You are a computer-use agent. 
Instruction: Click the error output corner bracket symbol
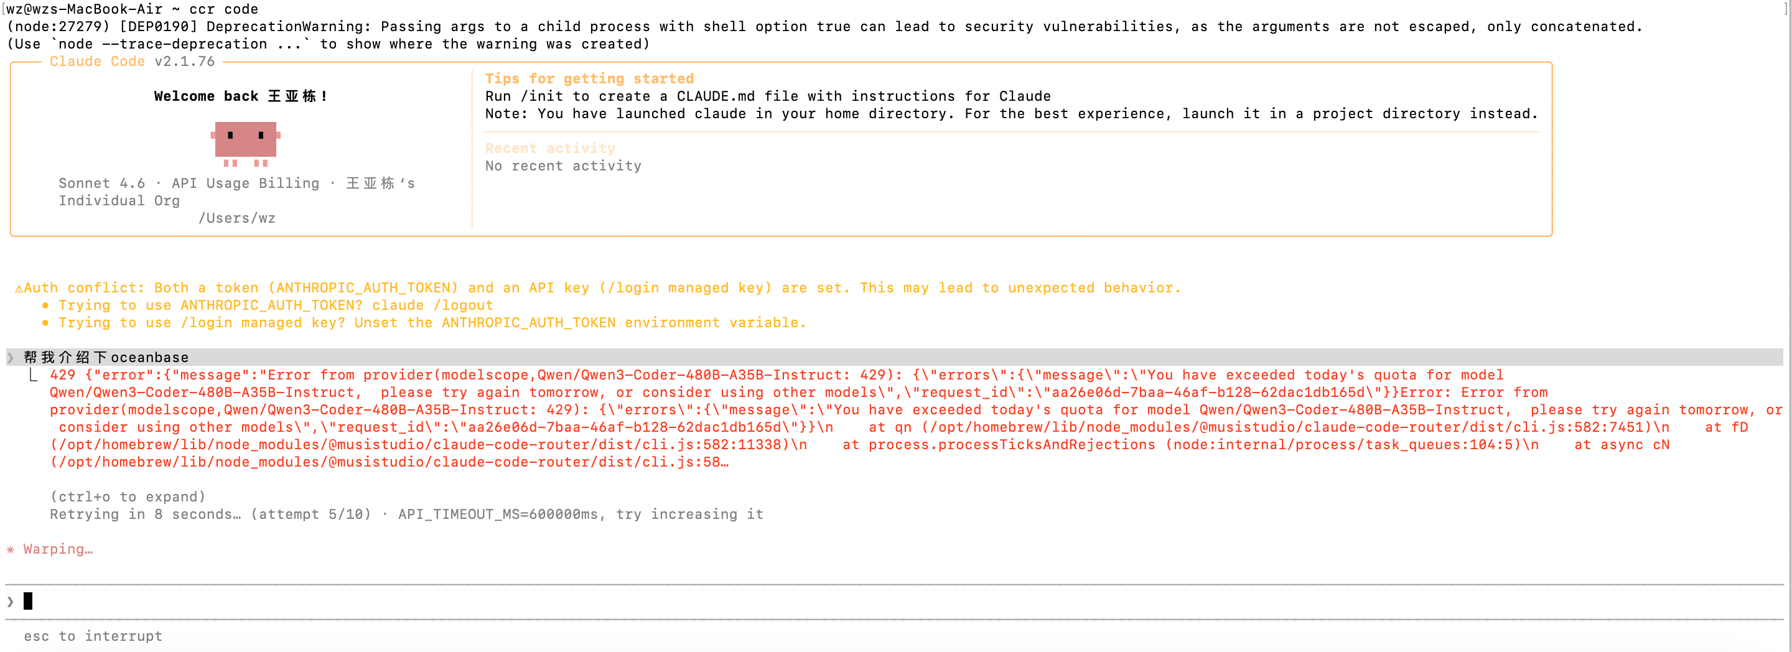(x=33, y=376)
